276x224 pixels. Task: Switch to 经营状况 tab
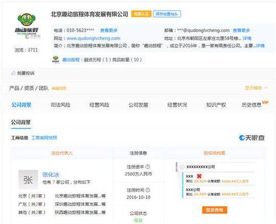click(177, 105)
